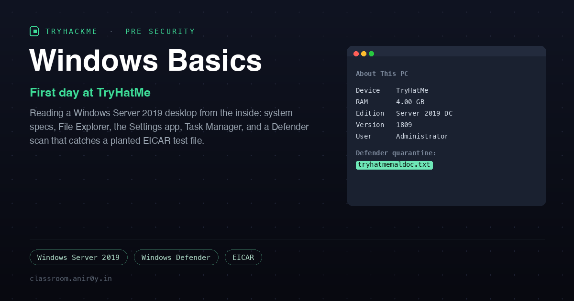574x301 pixels.
Task: Click the description paragraph about Windows Server 2019
Action: coord(169,127)
